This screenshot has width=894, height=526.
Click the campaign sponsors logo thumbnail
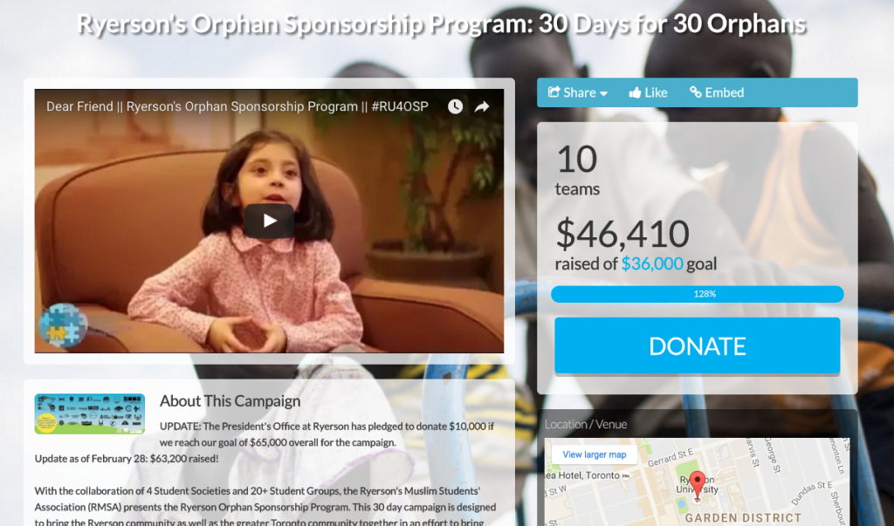click(90, 413)
